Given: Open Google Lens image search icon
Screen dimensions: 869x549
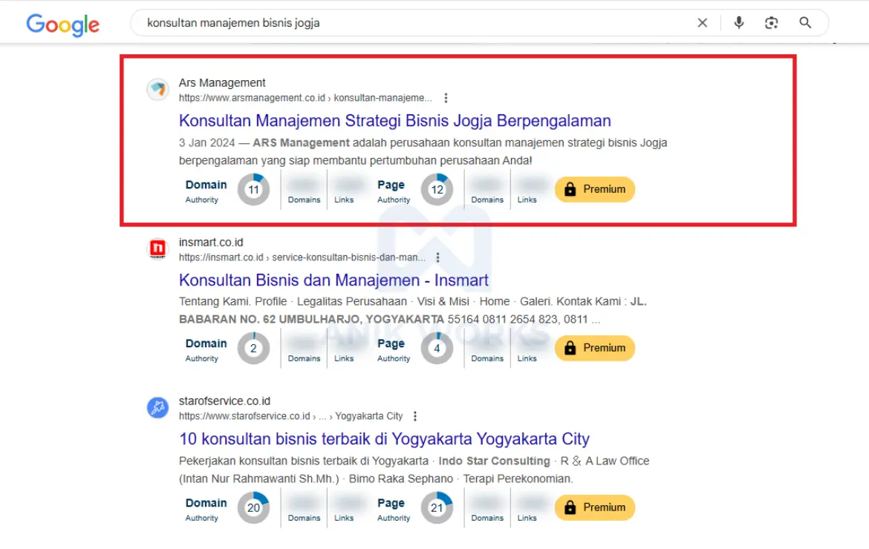Looking at the screenshot, I should (x=771, y=23).
